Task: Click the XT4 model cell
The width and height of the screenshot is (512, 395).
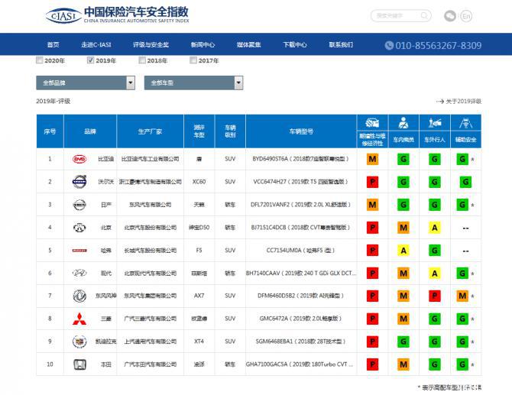Action: coord(199,342)
